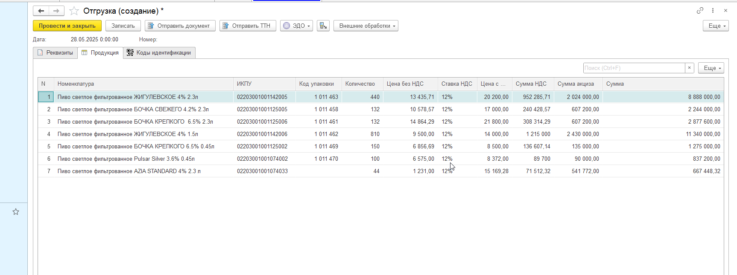Click excise amount cell 2 430 000,00

[x=578, y=134]
